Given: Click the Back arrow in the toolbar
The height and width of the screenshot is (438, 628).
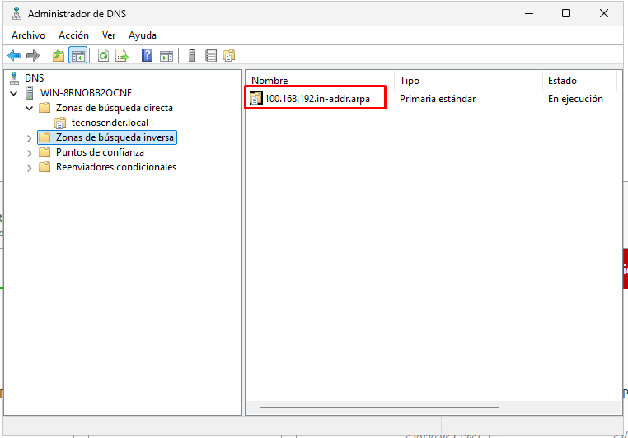Looking at the screenshot, I should coord(14,55).
